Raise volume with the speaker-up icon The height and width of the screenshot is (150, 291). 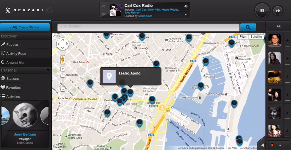[186, 6]
